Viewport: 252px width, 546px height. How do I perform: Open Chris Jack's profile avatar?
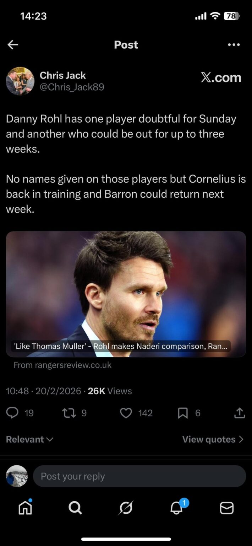pos(20,81)
